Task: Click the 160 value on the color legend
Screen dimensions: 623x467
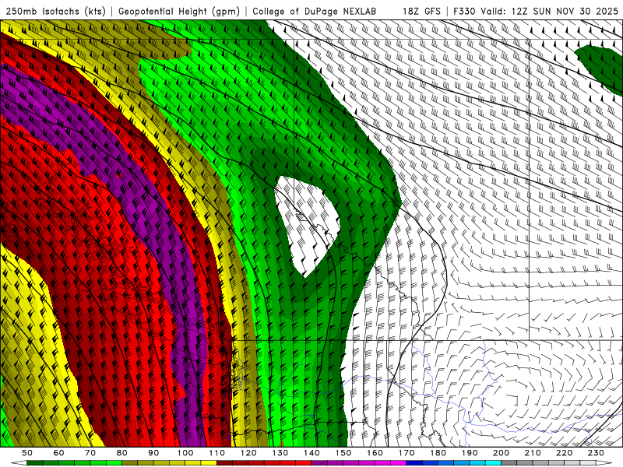Action: (375, 452)
